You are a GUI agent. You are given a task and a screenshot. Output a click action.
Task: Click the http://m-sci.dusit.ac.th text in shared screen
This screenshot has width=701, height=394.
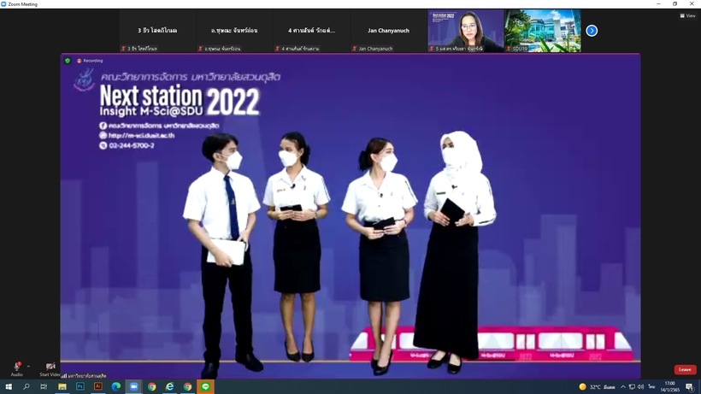click(141, 135)
